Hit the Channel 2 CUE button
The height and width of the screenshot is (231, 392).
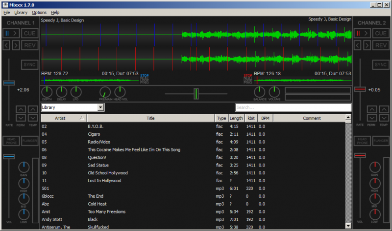click(381, 33)
